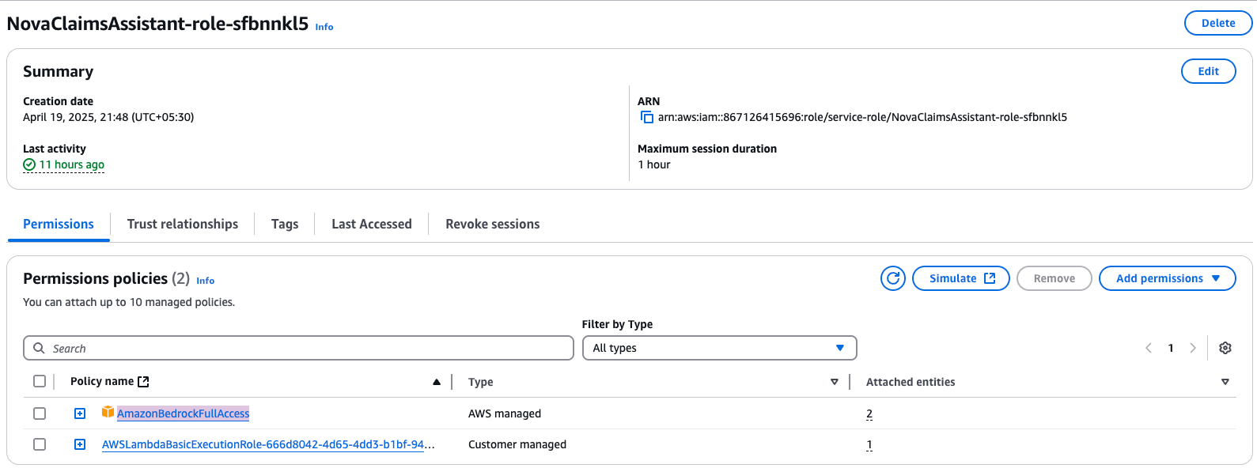Viewport: 1257px width, 472px height.
Task: Click the external link icon beside Policy name
Action: [143, 382]
